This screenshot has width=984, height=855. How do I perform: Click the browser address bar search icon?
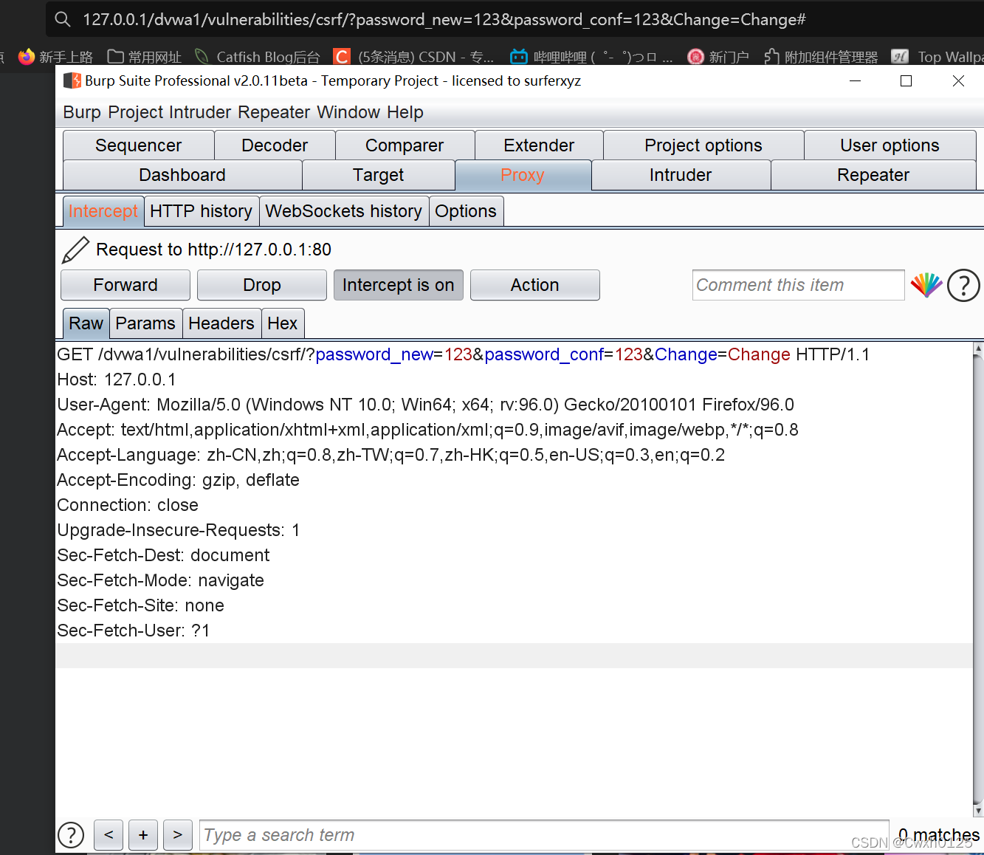coord(63,19)
